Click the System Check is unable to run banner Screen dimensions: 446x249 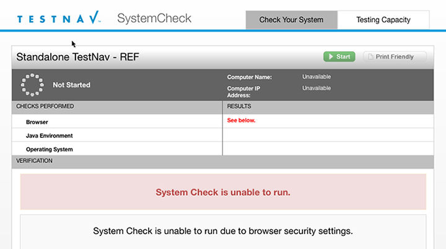(223, 192)
